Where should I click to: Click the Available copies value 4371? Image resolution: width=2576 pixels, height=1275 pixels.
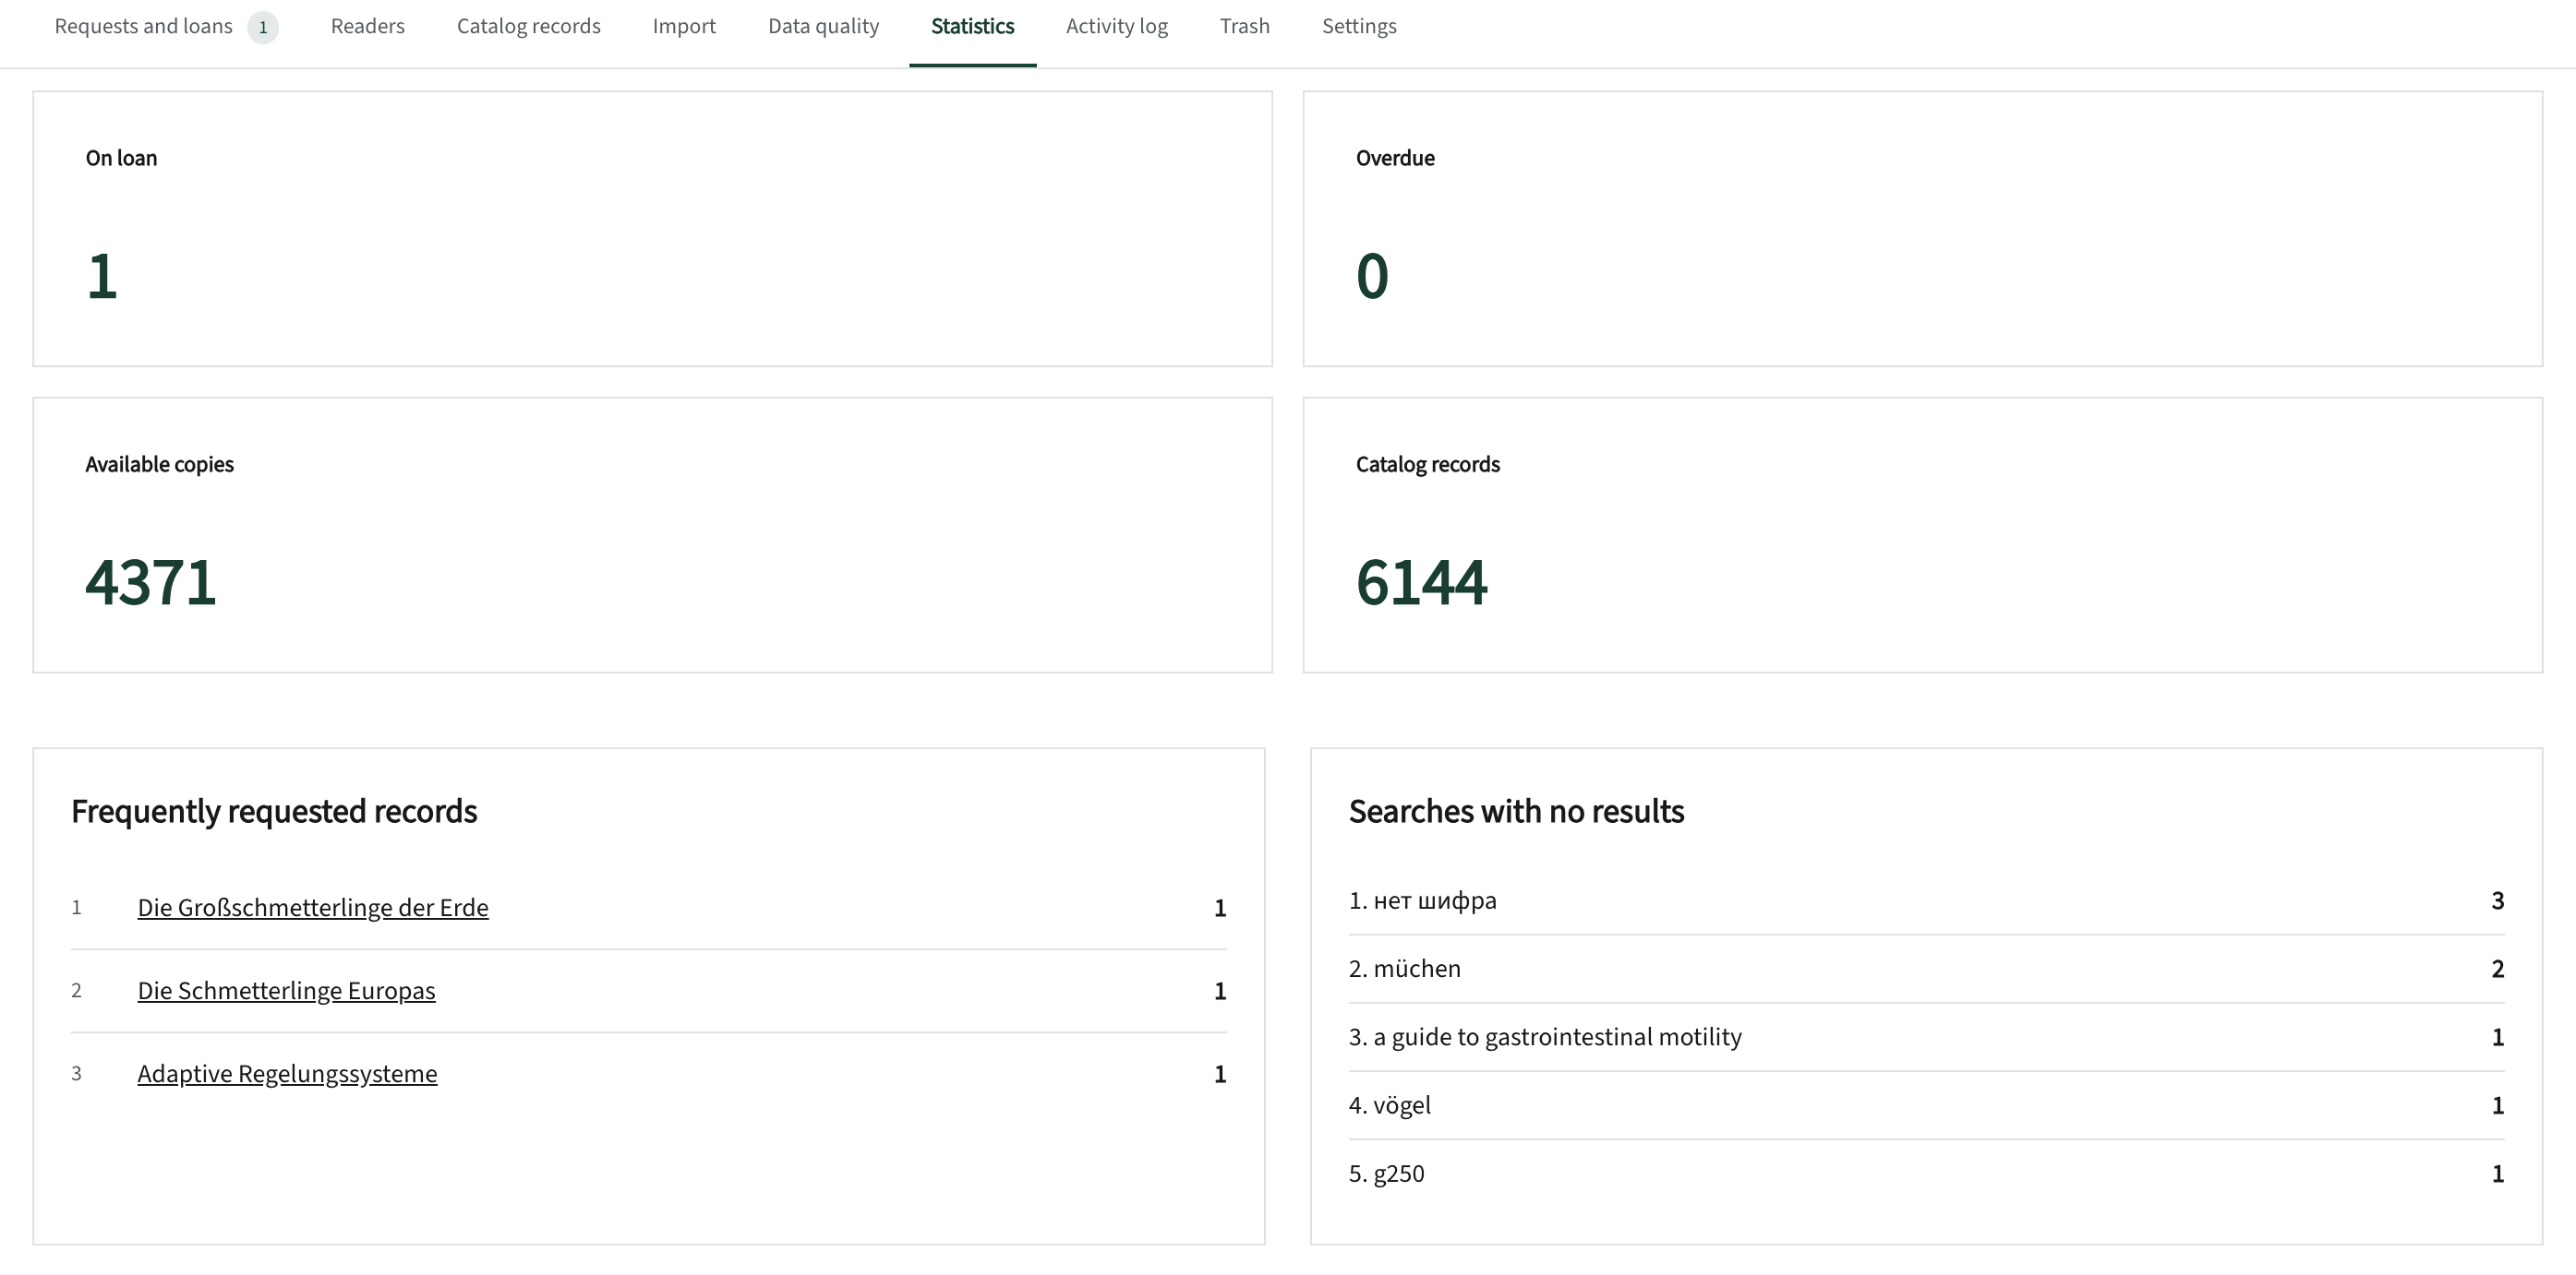(151, 581)
